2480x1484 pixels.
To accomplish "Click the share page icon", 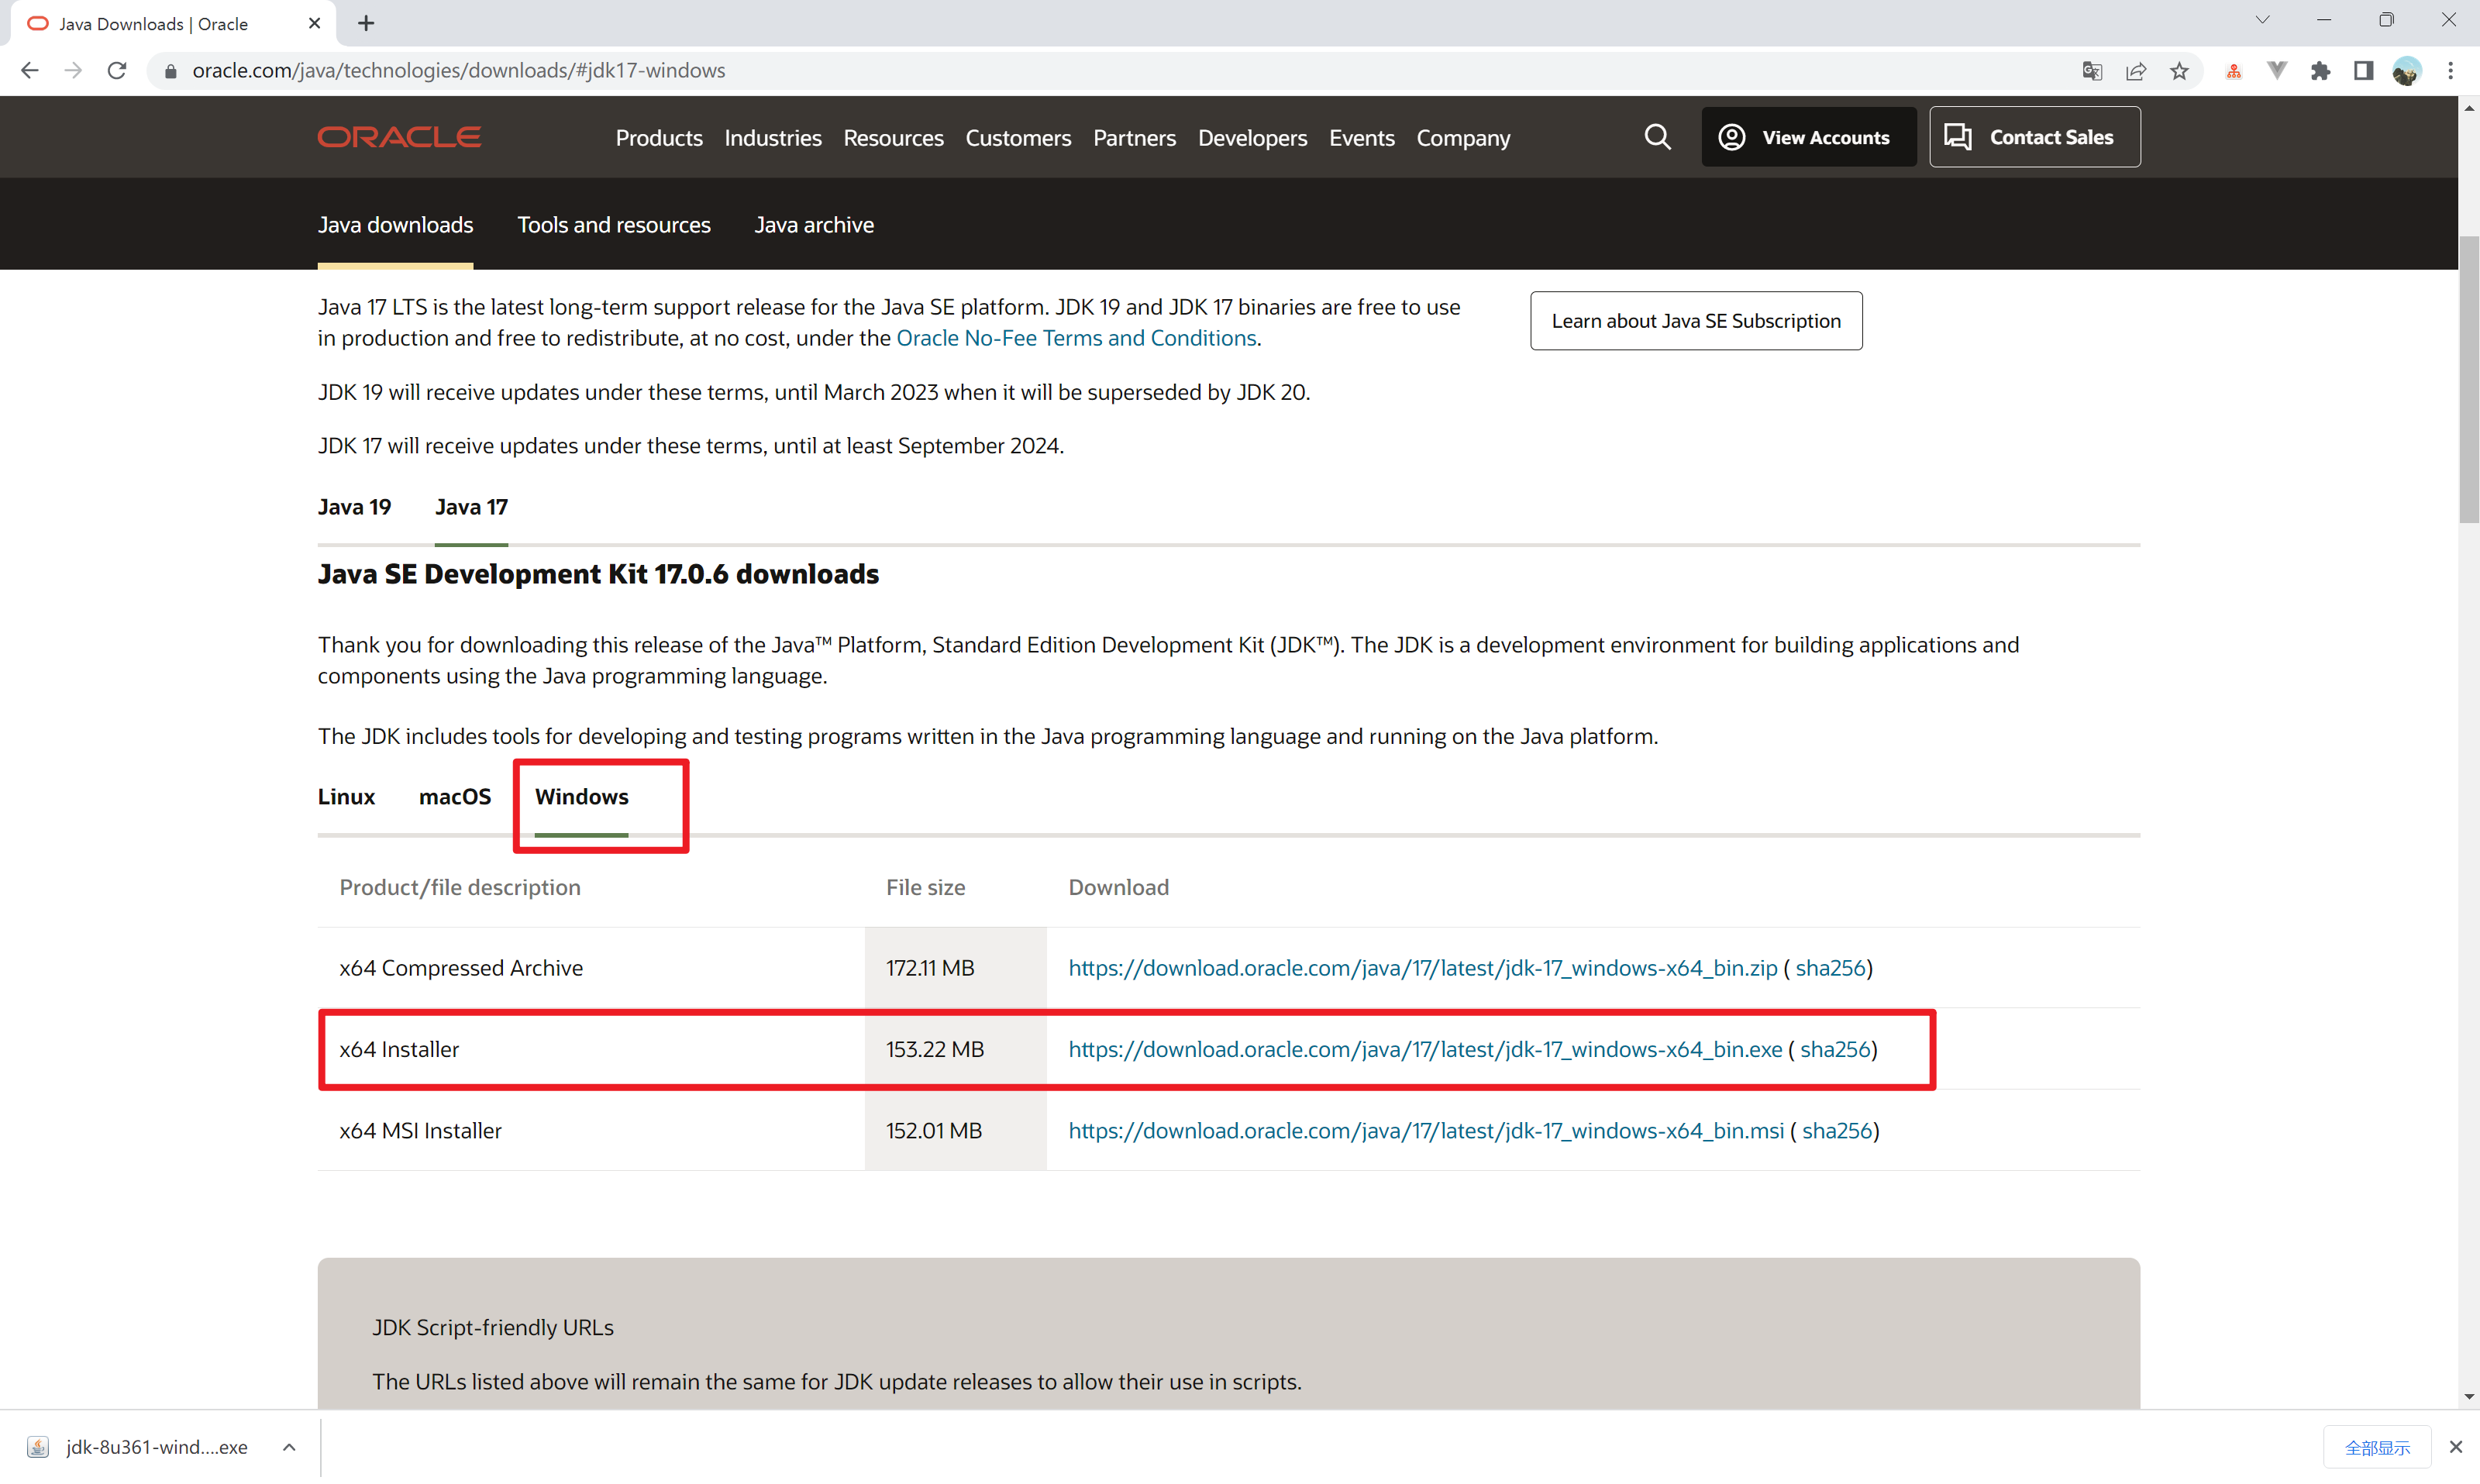I will coord(2136,71).
